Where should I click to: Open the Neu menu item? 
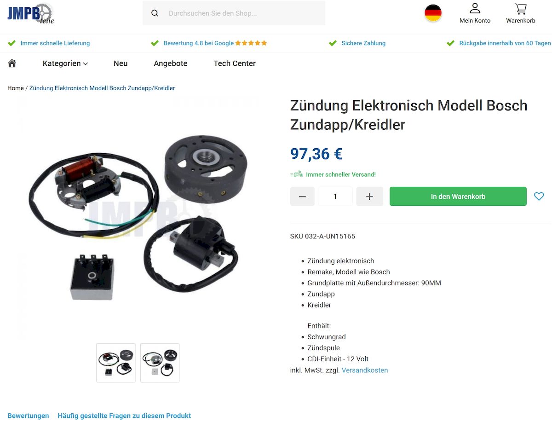coord(121,64)
